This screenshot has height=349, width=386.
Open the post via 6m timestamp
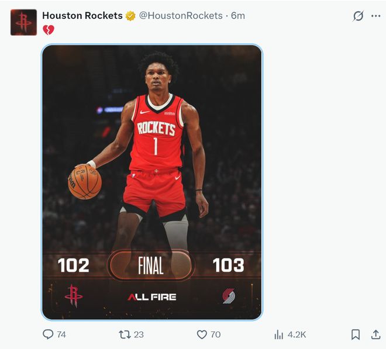click(238, 16)
